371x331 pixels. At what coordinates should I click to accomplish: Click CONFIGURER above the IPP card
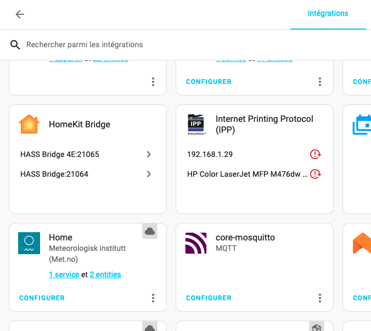tap(209, 82)
